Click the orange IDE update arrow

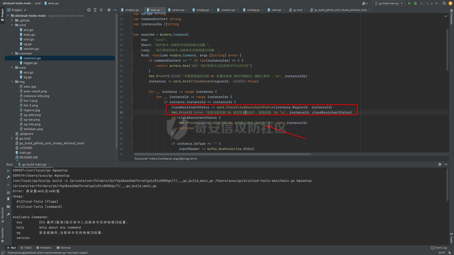(450, 3)
